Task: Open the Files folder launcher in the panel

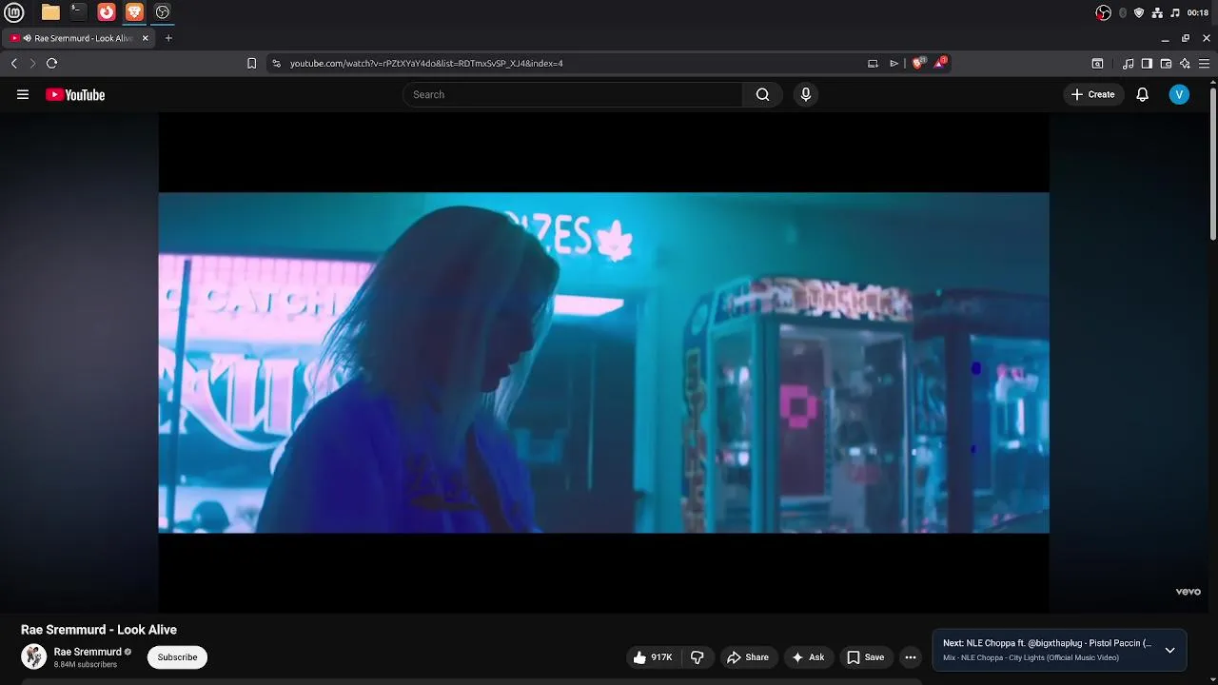Action: pos(50,12)
